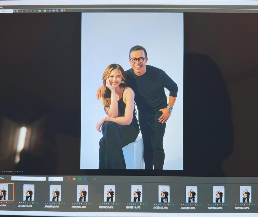Click the fit-to-window icon in the toolbar
Viewport: 258px width, 217px height.
[14, 11]
